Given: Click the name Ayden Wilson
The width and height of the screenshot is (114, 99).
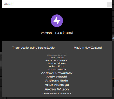Looking at the screenshot, I should click(57, 89).
